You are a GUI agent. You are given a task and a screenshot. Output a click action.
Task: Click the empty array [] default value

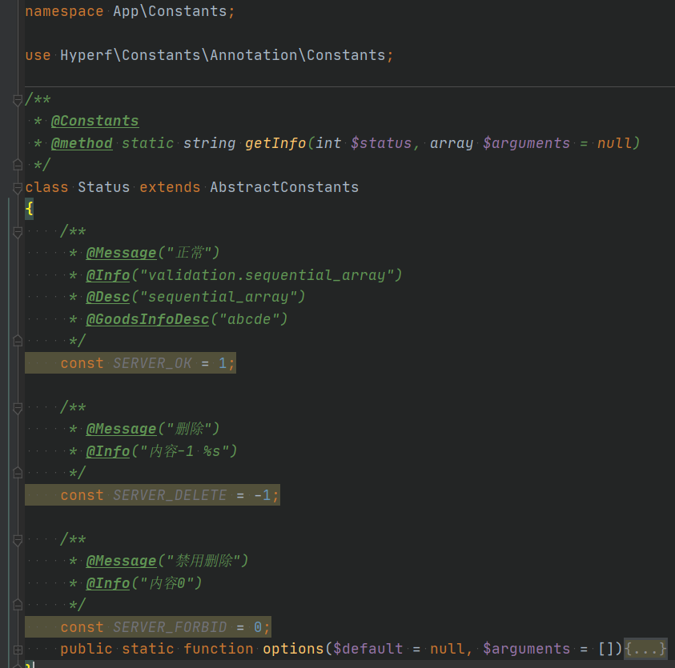605,649
